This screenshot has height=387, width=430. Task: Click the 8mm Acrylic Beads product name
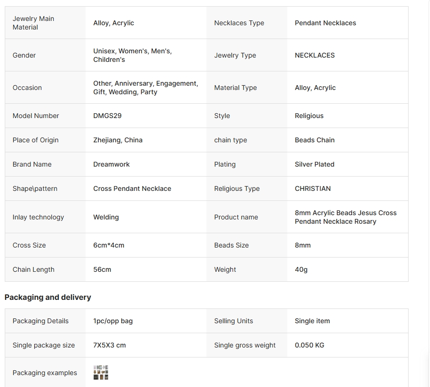(x=345, y=217)
